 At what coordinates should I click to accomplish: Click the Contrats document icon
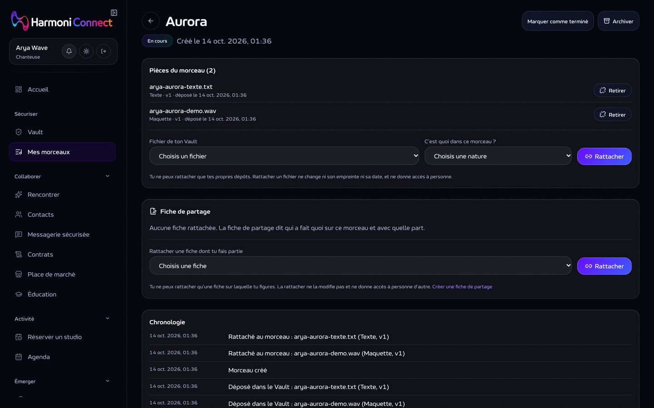click(19, 254)
